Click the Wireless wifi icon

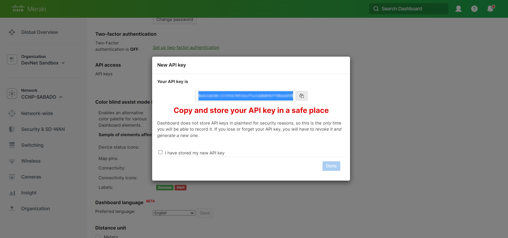pos(12,161)
